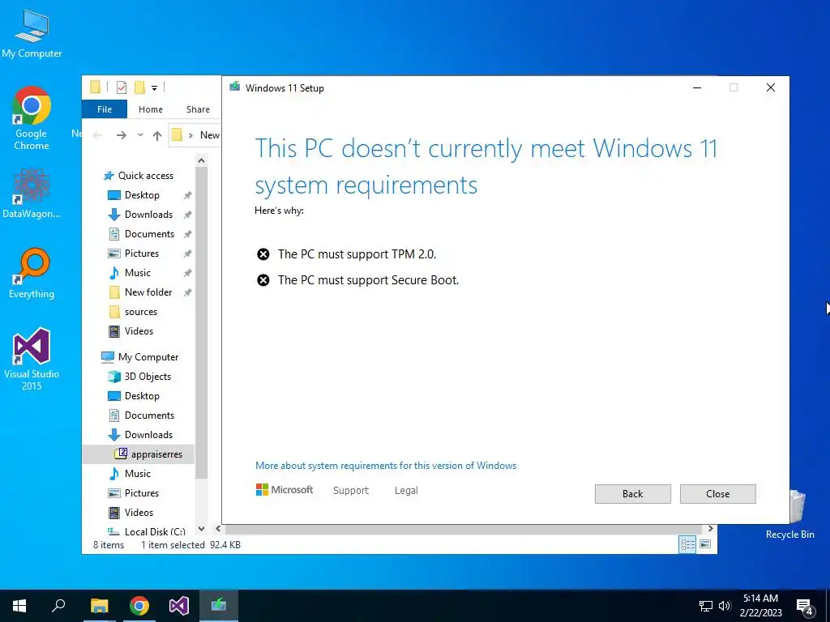Open More about system requirements link
The width and height of the screenshot is (830, 622).
tap(385, 466)
